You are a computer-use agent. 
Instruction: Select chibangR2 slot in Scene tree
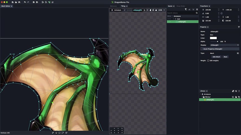tap(183, 22)
